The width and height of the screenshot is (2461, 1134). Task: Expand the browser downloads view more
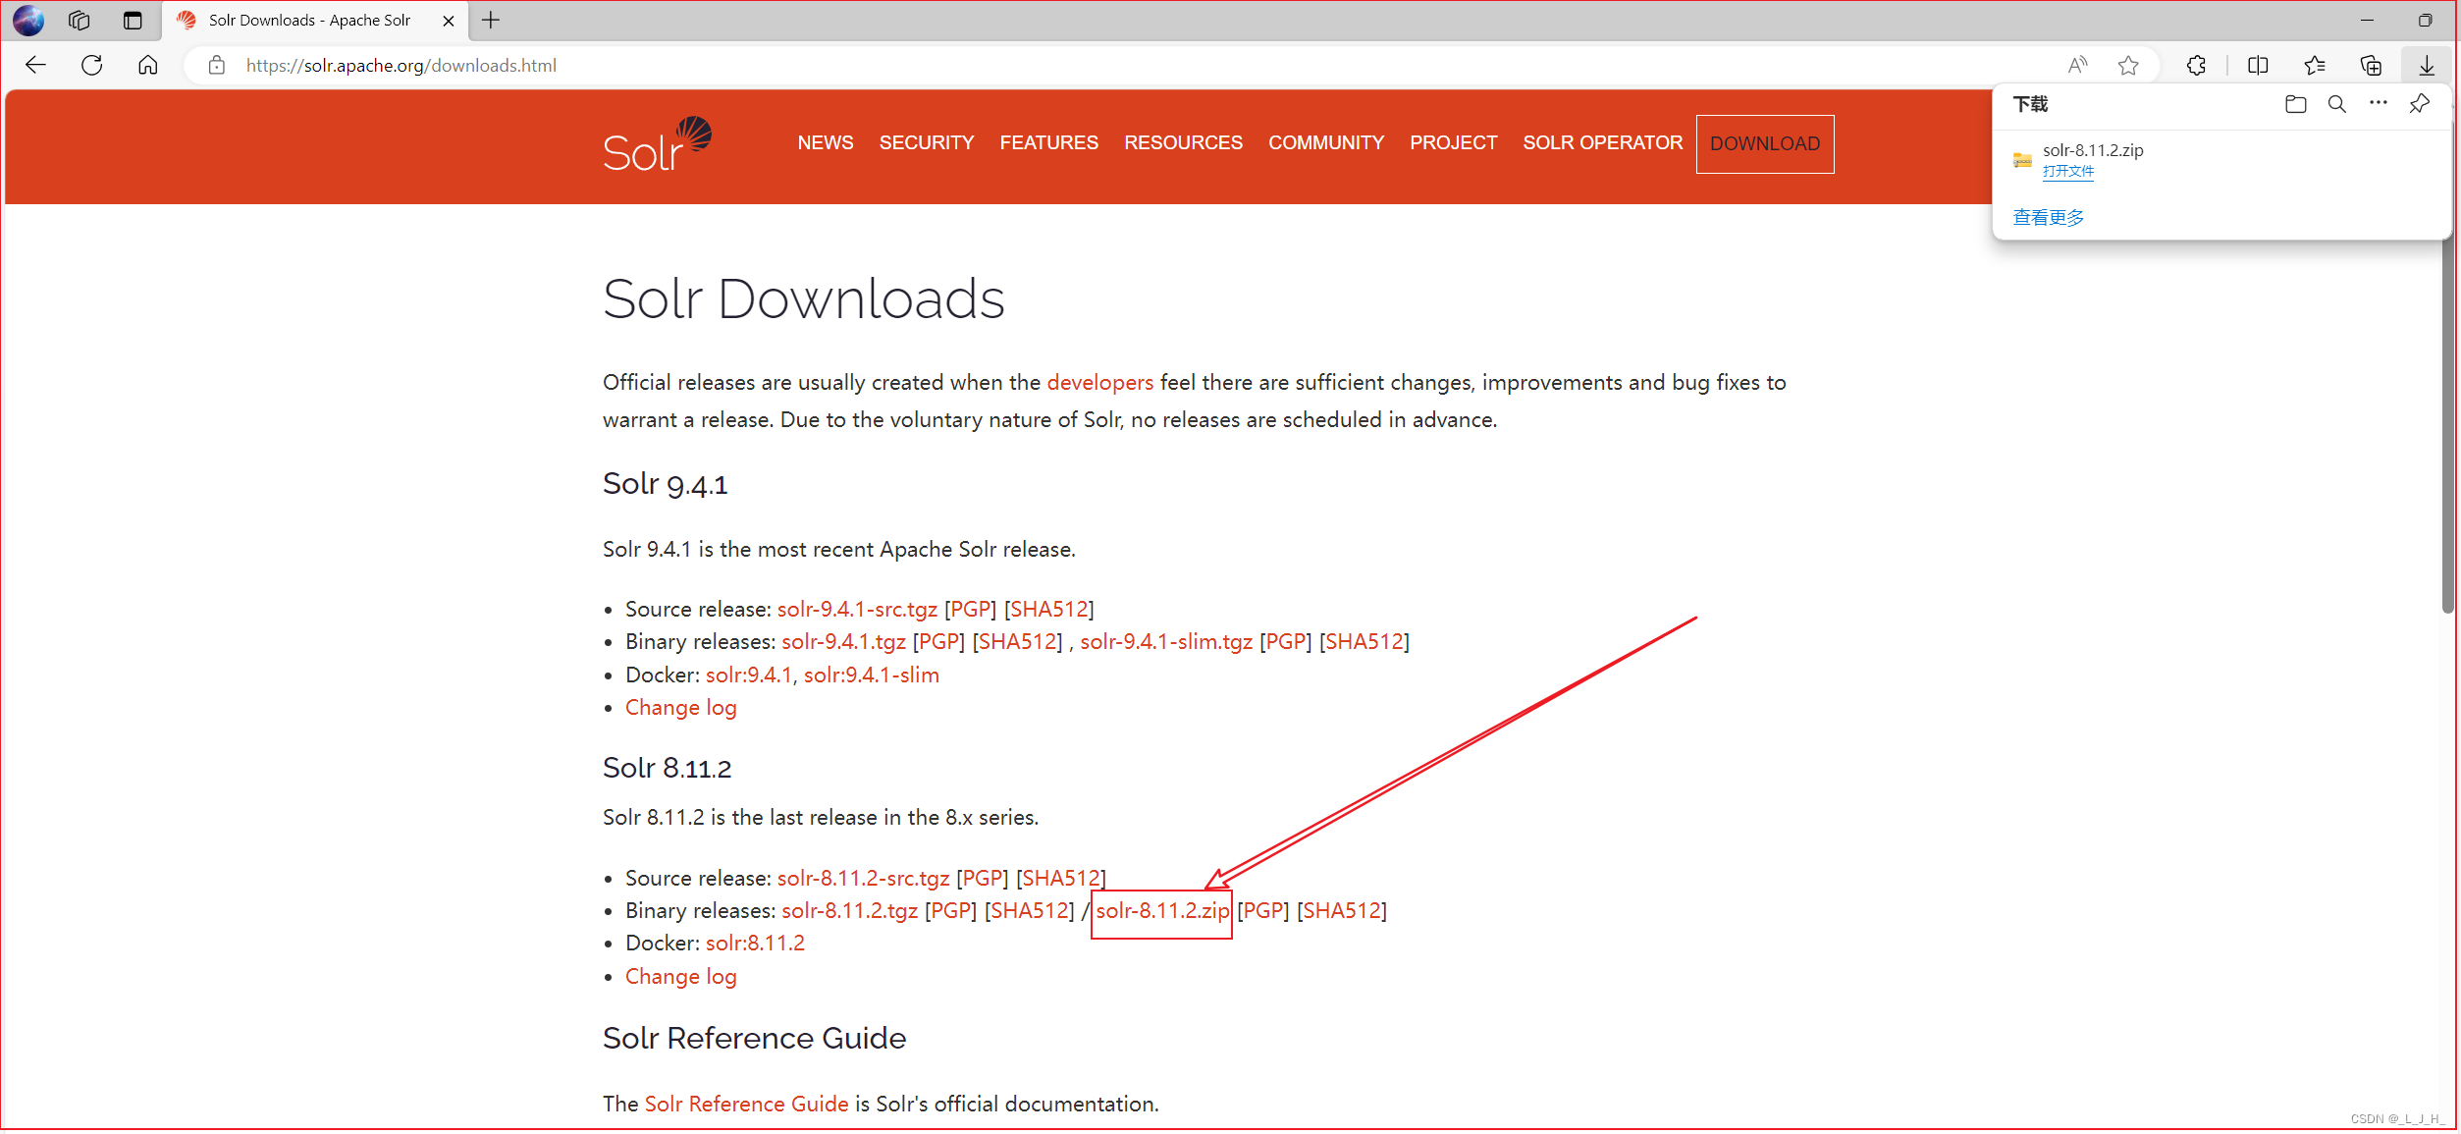2050,218
